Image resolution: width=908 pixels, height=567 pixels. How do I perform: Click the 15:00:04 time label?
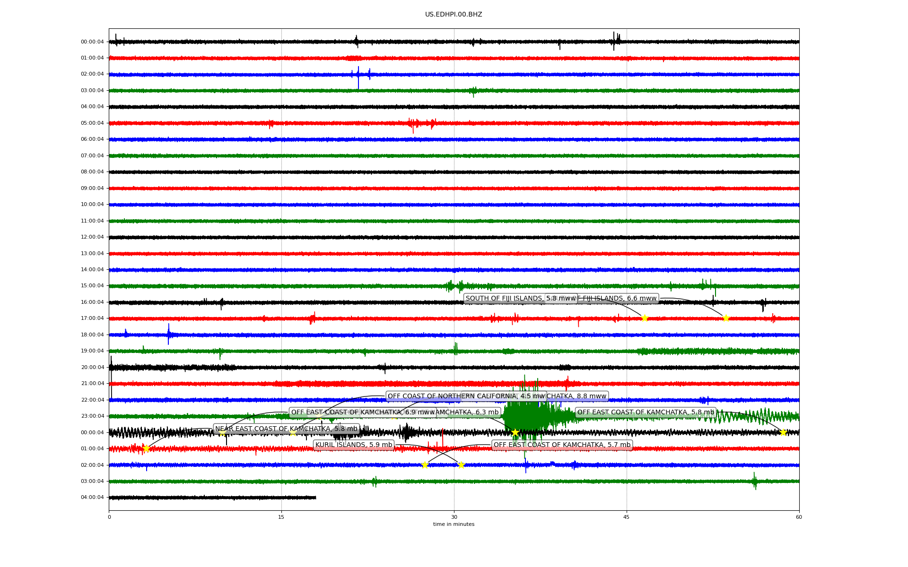pyautogui.click(x=92, y=286)
